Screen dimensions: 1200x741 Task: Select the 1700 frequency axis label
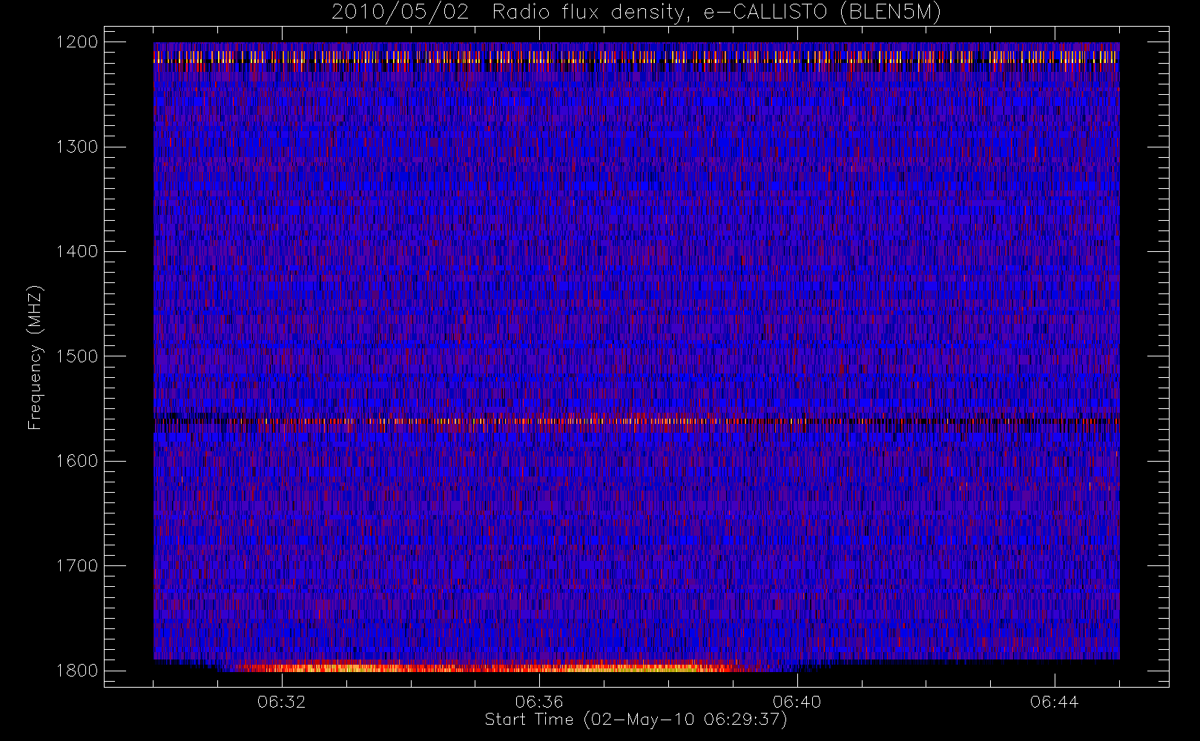pyautogui.click(x=77, y=566)
